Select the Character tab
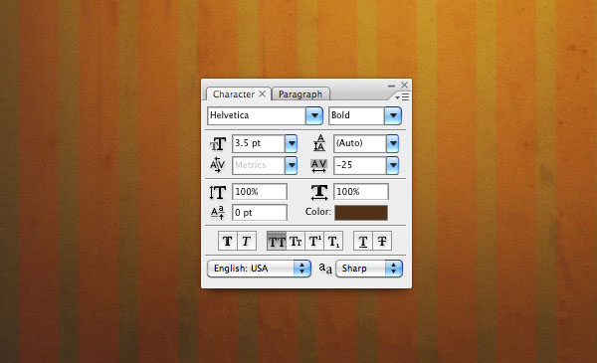 (234, 94)
